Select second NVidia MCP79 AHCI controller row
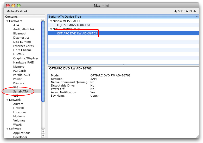 (123, 29)
